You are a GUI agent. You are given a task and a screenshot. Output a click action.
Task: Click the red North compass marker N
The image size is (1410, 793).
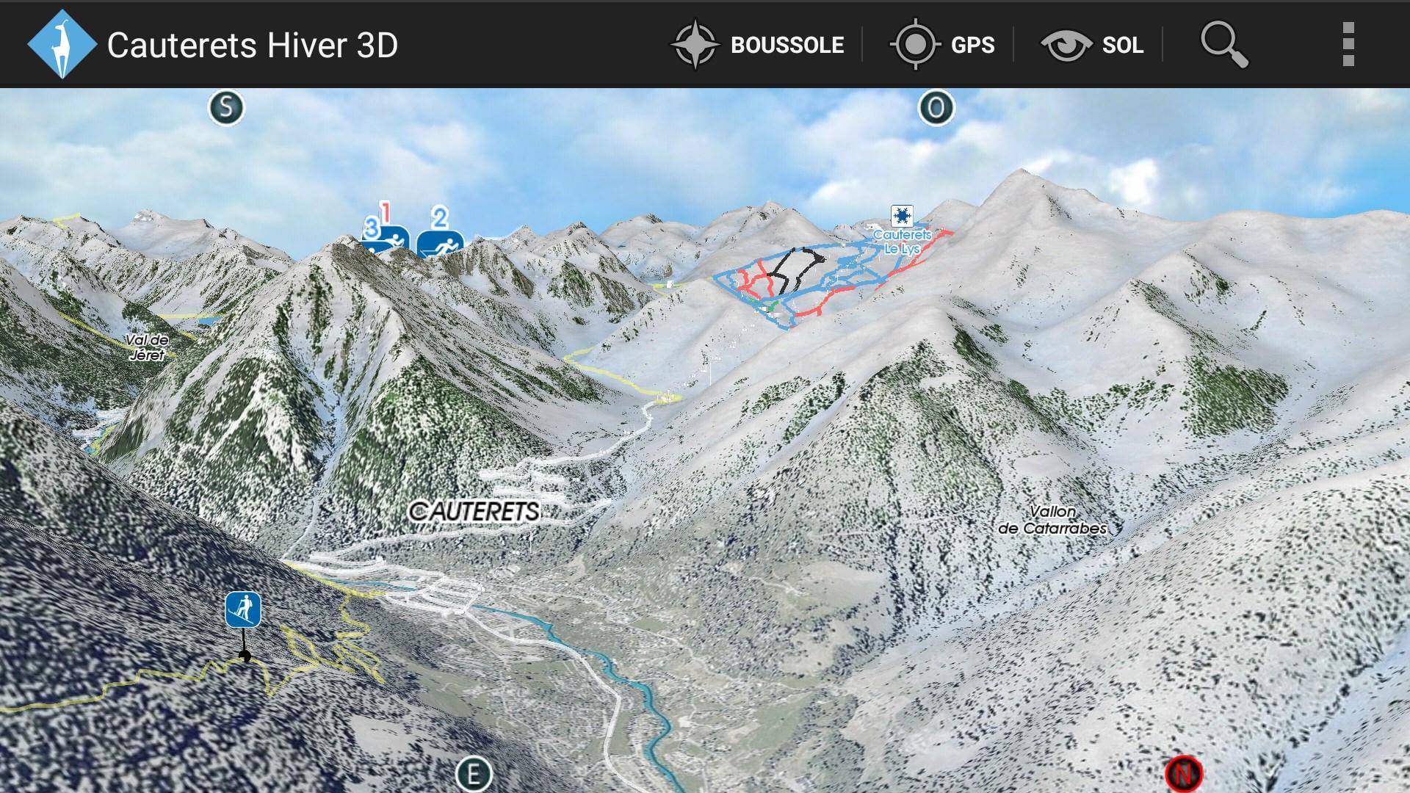click(x=1183, y=774)
